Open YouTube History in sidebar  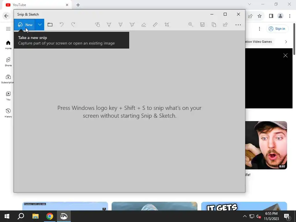pos(8,113)
